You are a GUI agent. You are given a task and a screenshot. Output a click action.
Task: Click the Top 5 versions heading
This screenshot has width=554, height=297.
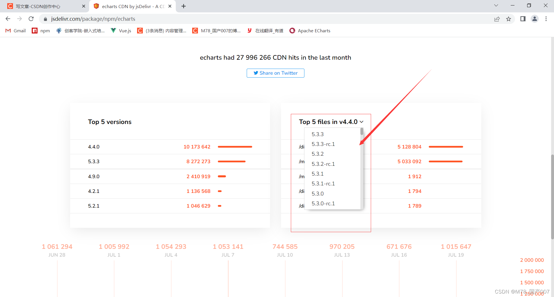tap(110, 122)
